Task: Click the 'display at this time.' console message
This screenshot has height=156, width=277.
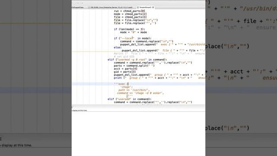Action: click(x=80, y=110)
